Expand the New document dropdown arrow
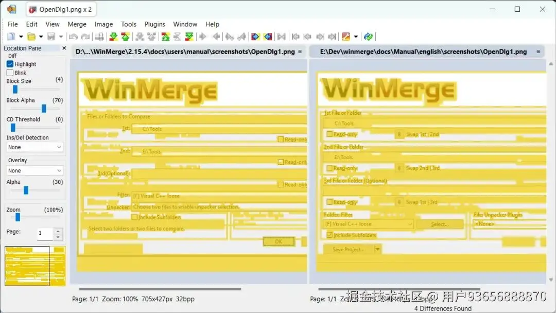This screenshot has height=313, width=556. pos(21,37)
